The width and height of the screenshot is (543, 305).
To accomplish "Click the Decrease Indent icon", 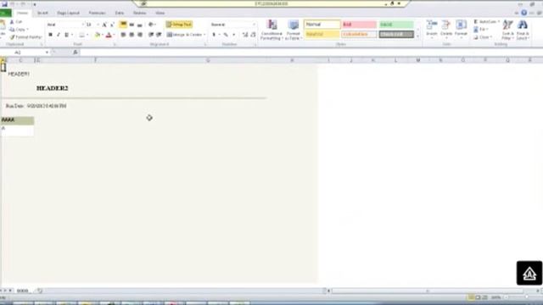I will (151, 35).
